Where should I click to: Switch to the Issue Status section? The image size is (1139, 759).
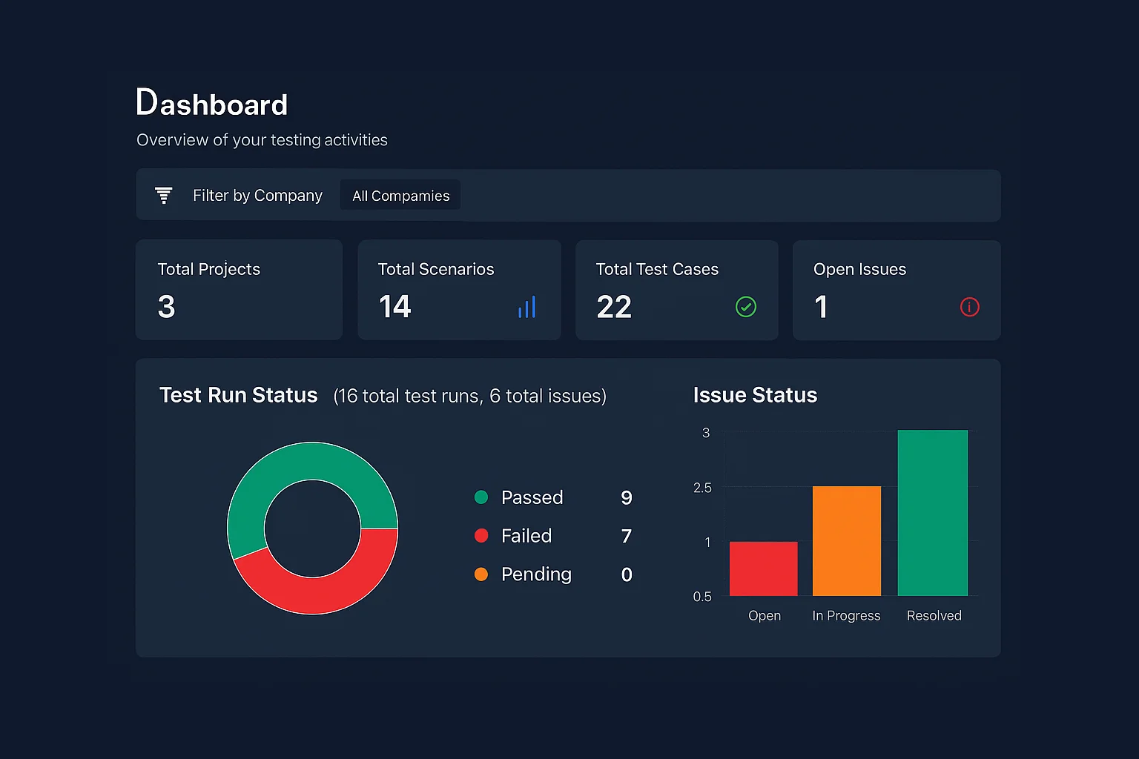[755, 395]
